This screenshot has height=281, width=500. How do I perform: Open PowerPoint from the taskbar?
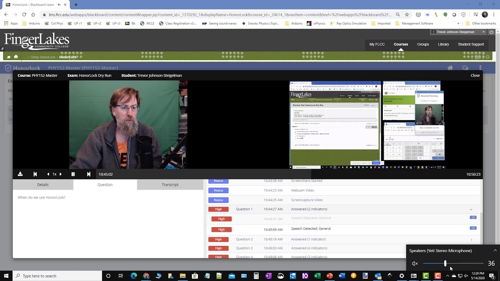coord(329,276)
